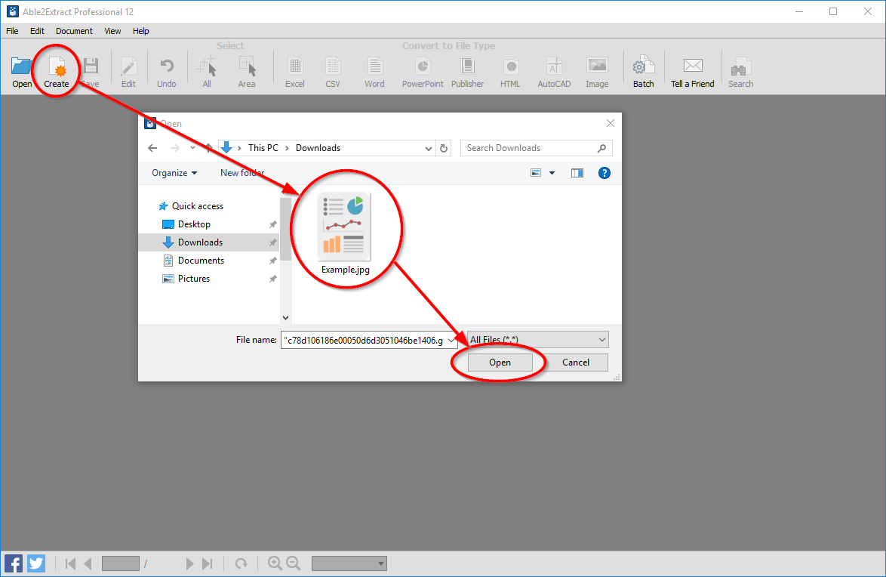Open the View menu

[112, 31]
